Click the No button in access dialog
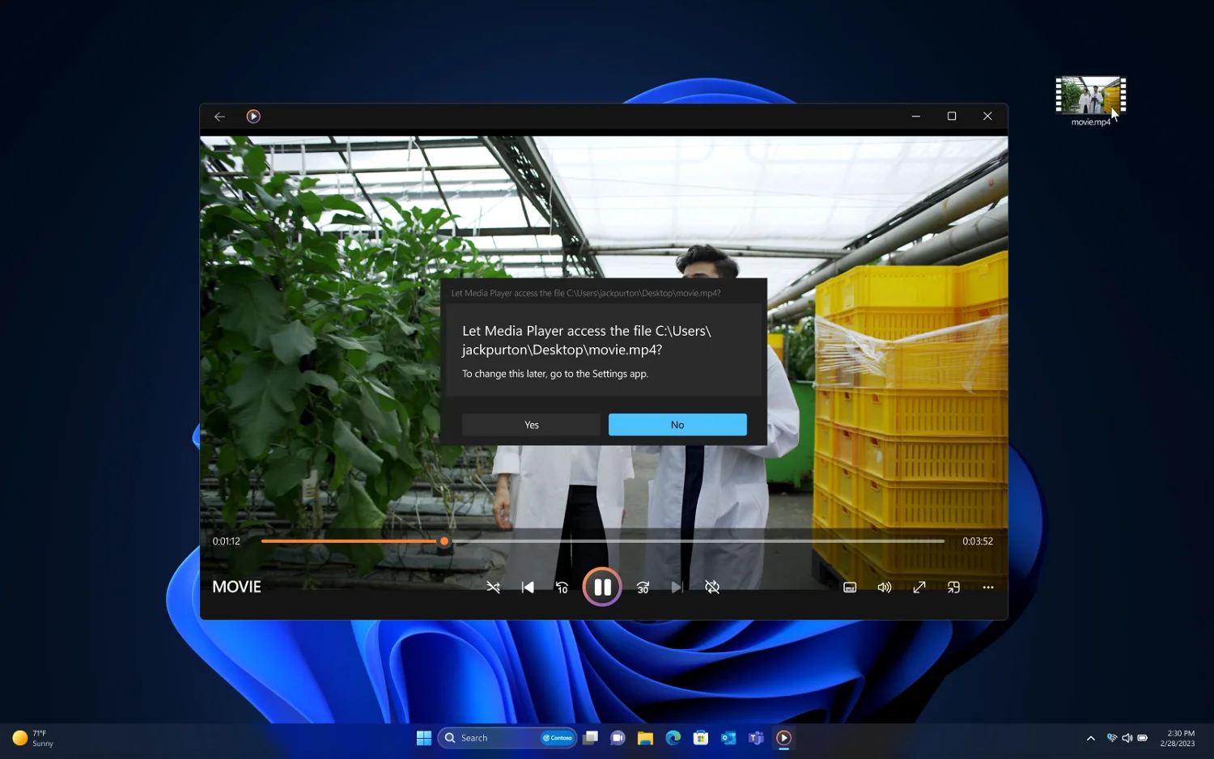Screen dimensions: 1214x759 point(677,425)
